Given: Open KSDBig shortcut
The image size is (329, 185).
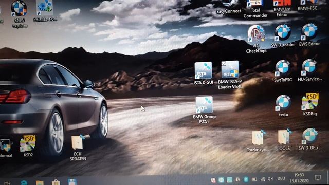Looking at the screenshot, I should tap(310, 104).
